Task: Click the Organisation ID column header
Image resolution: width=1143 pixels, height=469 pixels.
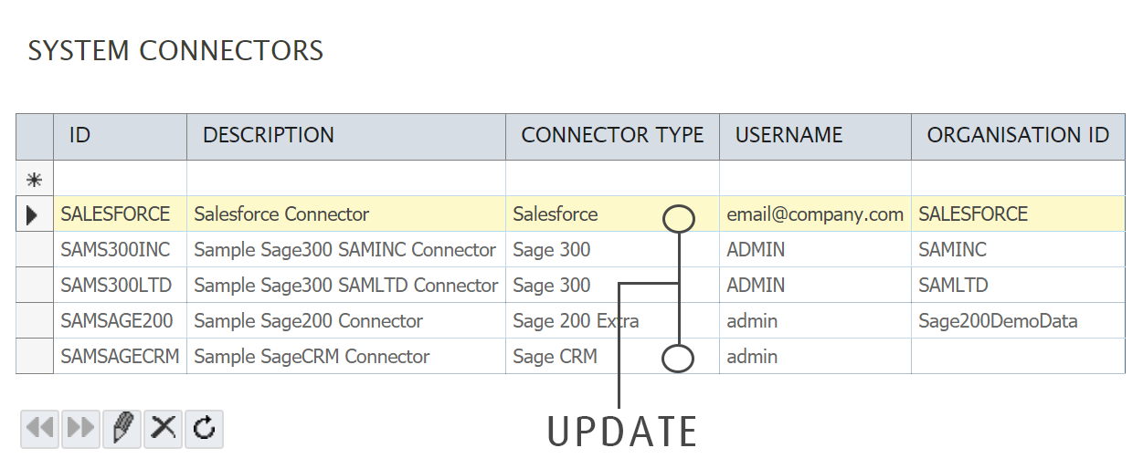Action: coord(1017,136)
